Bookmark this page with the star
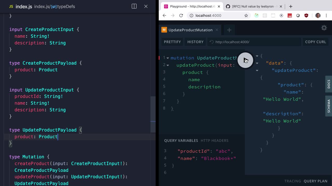 pyautogui.click(x=246, y=16)
